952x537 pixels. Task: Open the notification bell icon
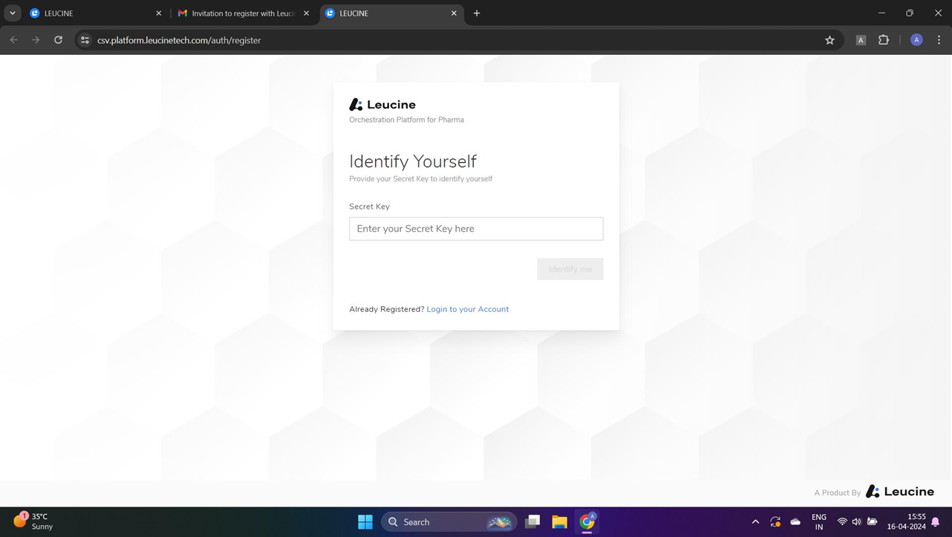click(x=936, y=521)
